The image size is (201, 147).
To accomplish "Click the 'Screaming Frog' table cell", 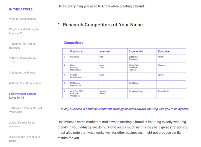I will coord(142,93).
